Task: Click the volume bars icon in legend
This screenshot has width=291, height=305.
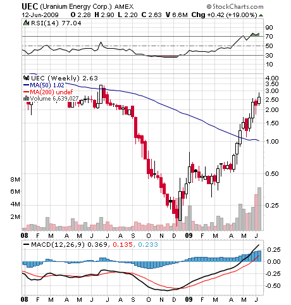Action: tap(26, 98)
